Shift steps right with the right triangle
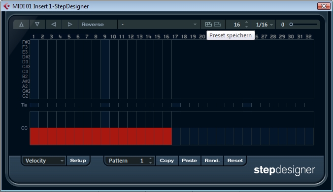 [69, 25]
